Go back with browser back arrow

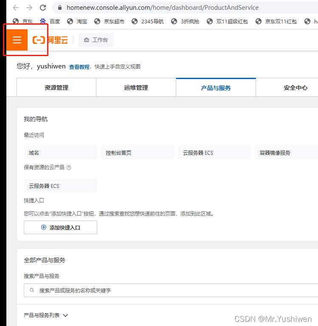[x=15, y=8]
